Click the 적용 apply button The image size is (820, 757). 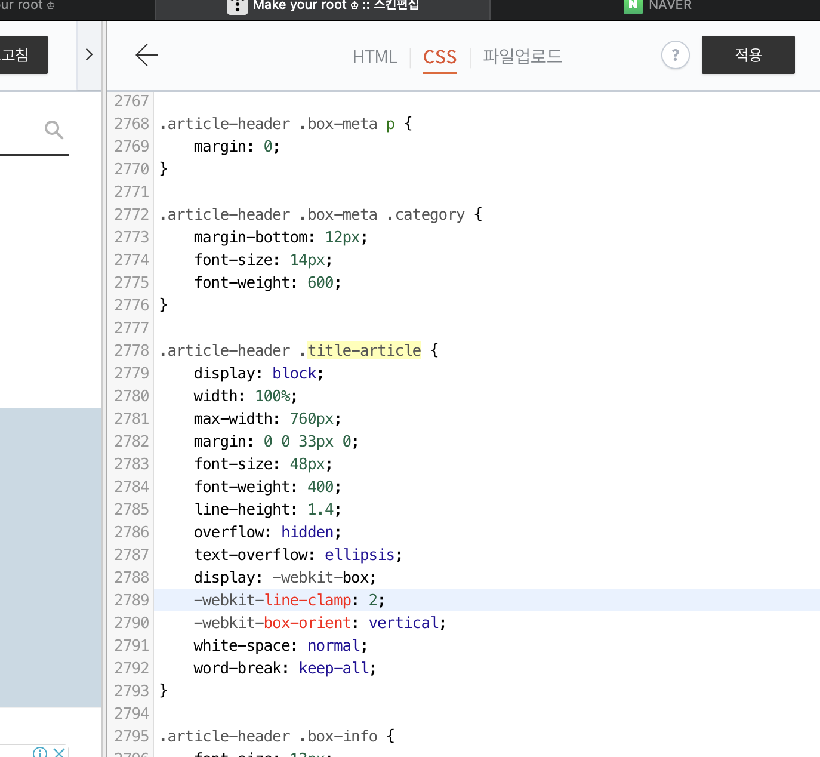click(748, 55)
